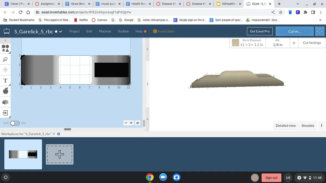Zoom in on the design canvas
The height and width of the screenshot is (183, 326).
click(x=131, y=123)
